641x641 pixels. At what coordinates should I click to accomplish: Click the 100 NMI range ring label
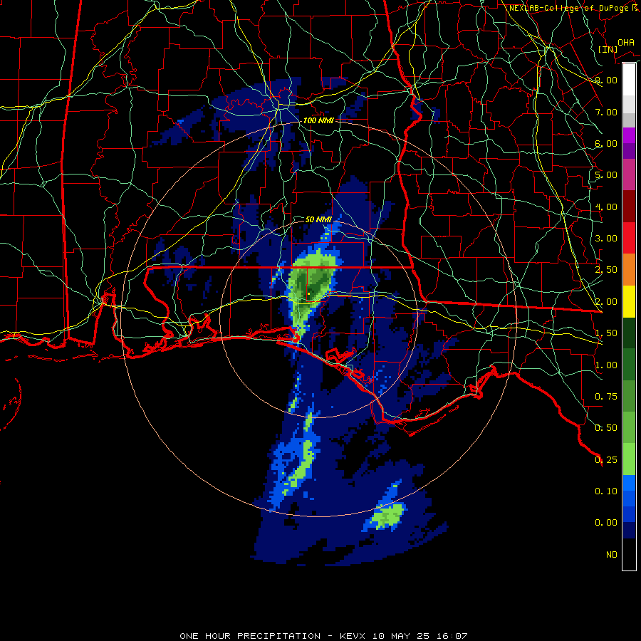318,120
